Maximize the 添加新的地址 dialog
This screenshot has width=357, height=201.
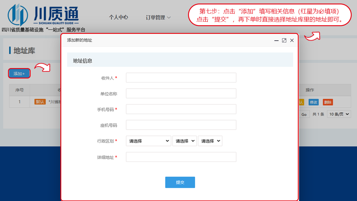[284, 40]
